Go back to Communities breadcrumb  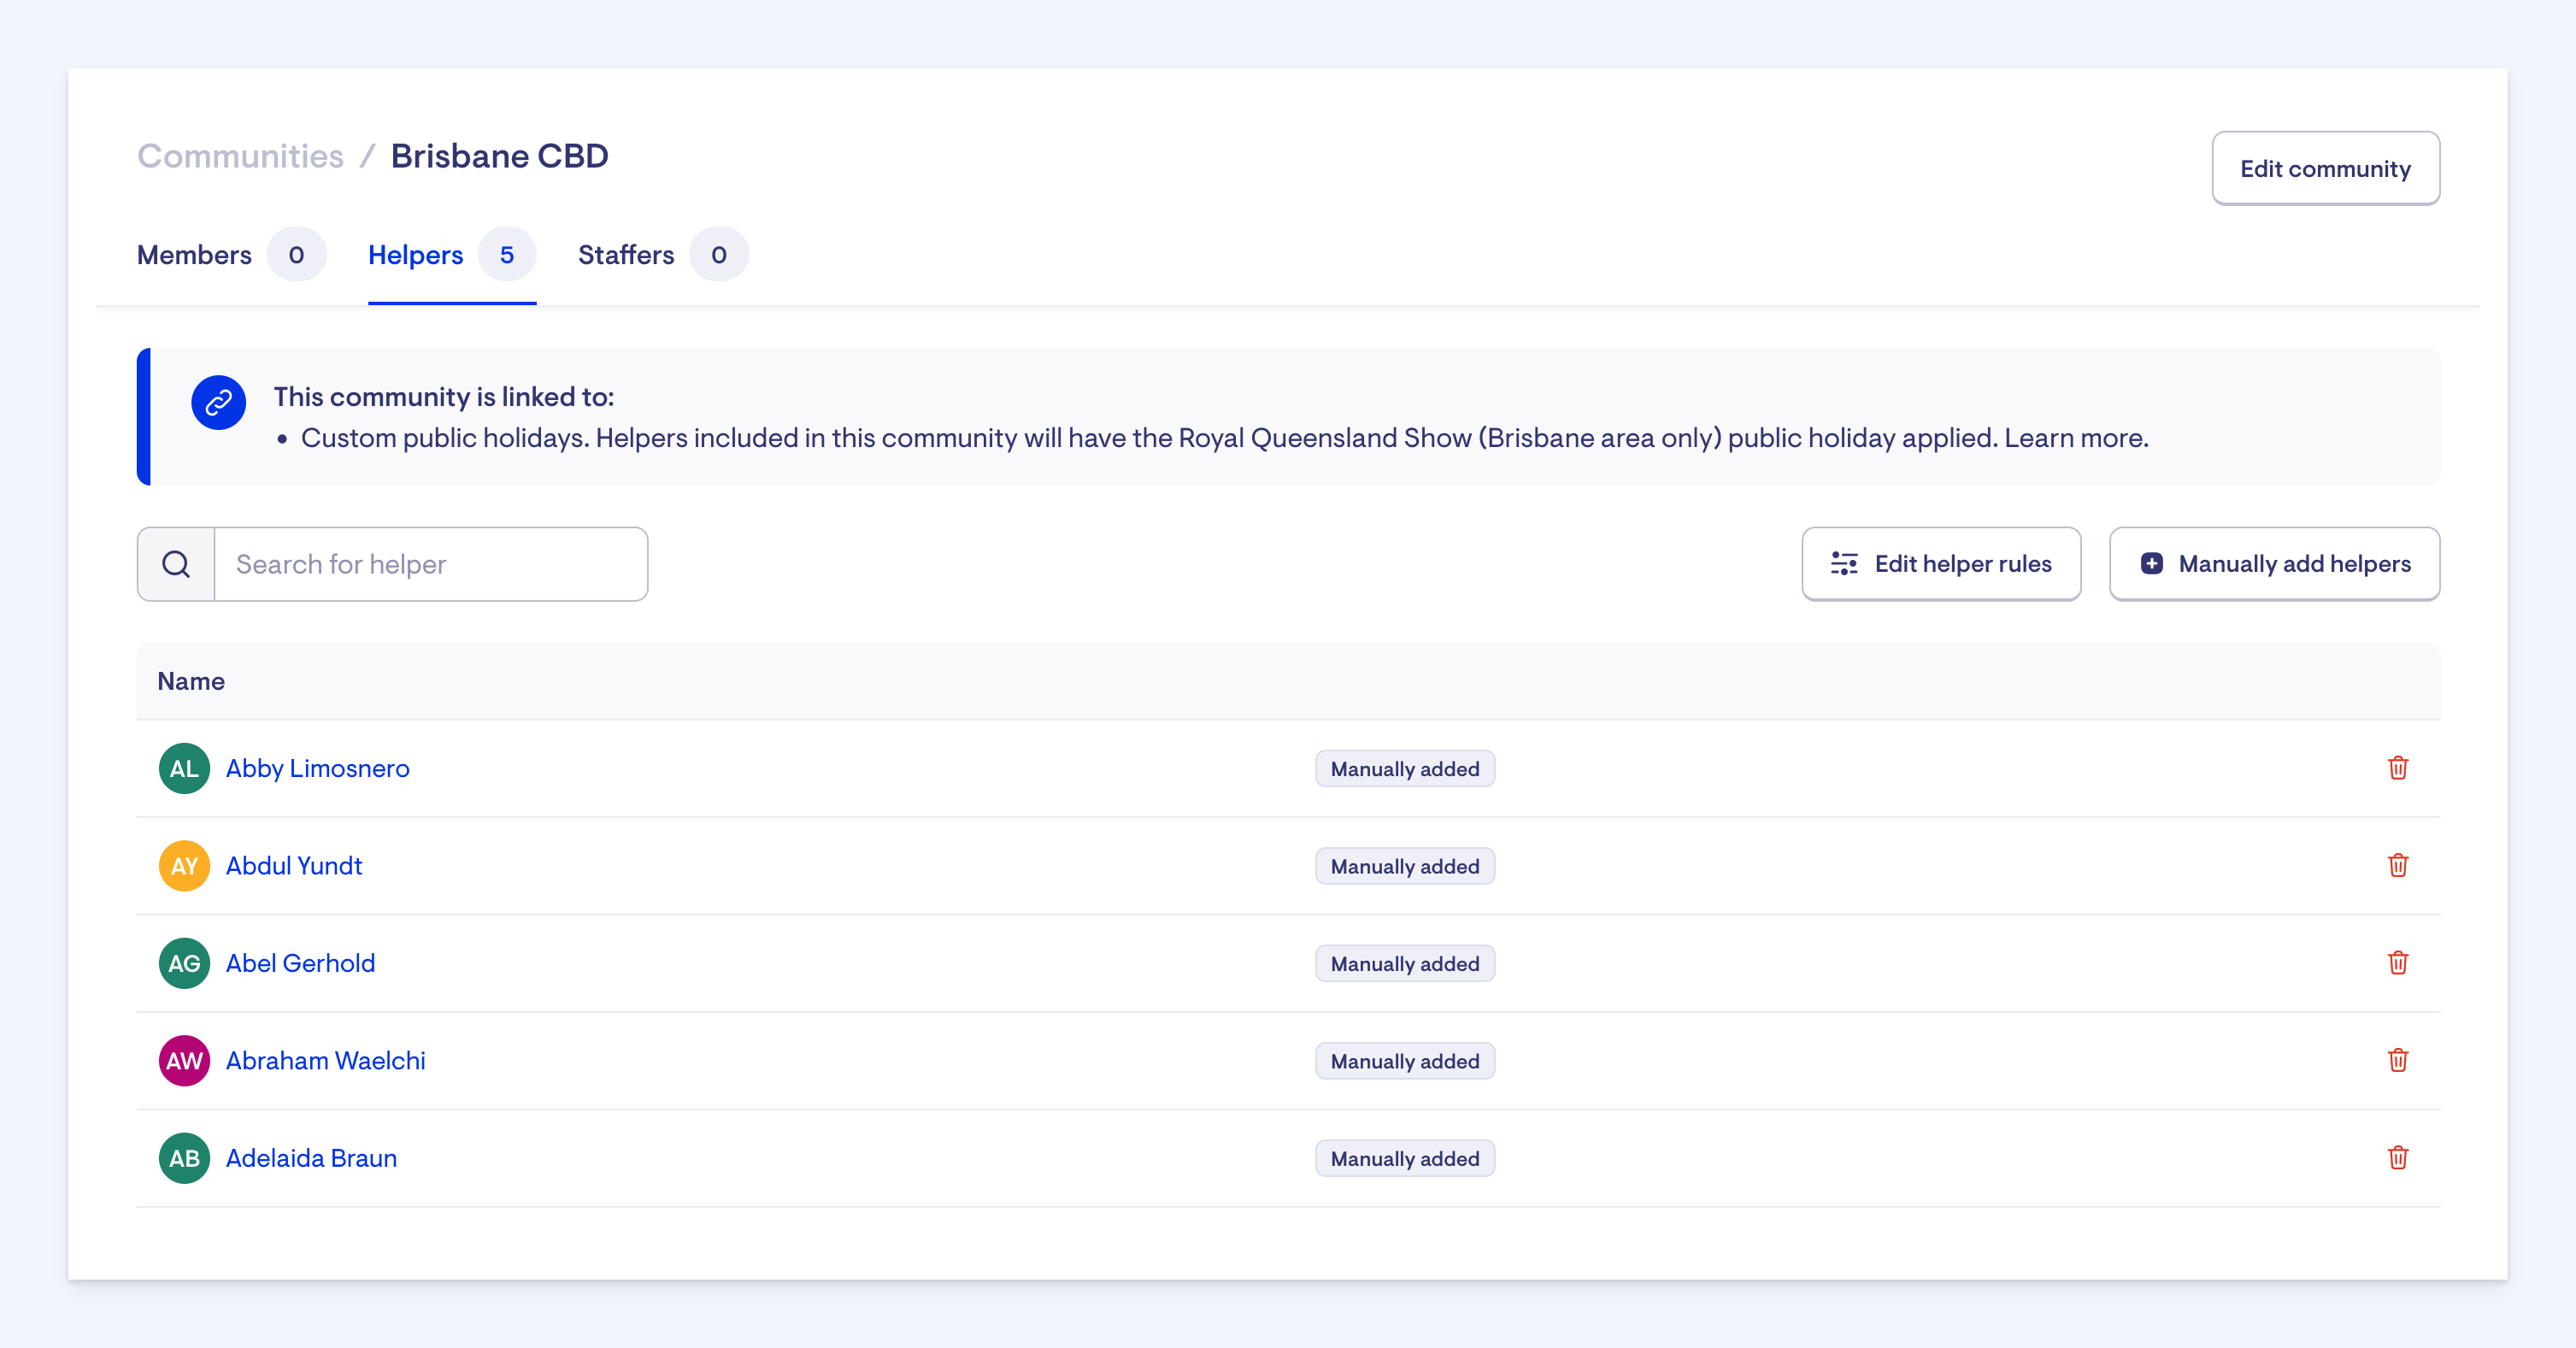tap(240, 156)
